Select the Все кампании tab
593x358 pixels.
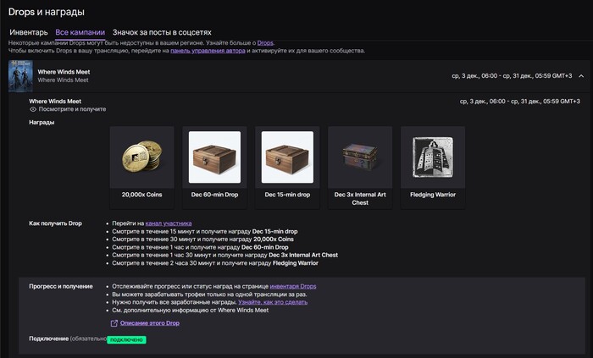click(80, 32)
